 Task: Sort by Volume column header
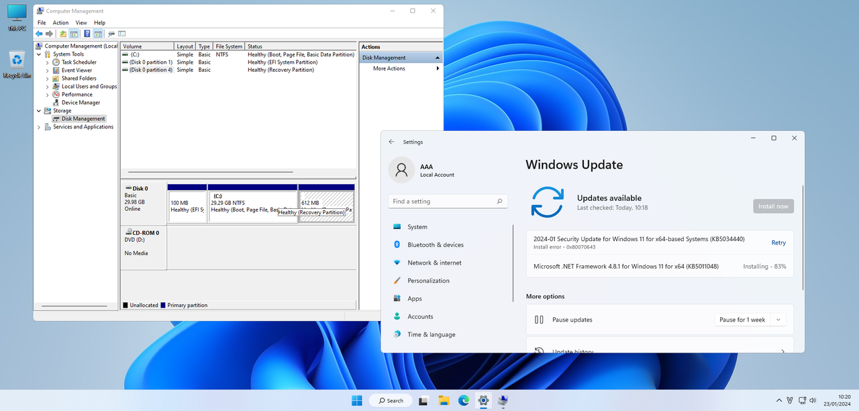pos(147,46)
